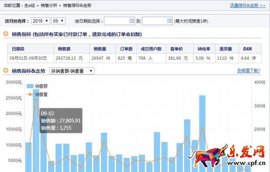
Task: Open the 09 month dropdown
Action: point(58,21)
